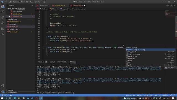Open the Edit menu

click(x=10, y=2)
